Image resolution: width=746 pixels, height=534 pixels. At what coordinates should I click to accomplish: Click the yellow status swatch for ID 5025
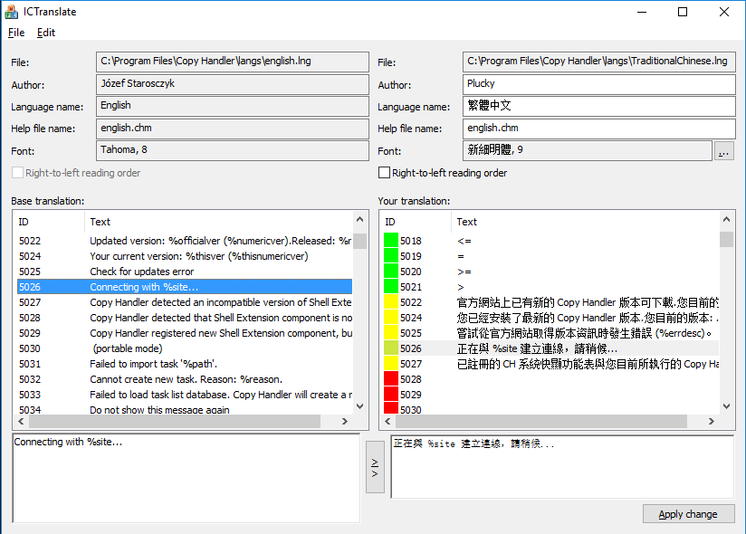391,332
